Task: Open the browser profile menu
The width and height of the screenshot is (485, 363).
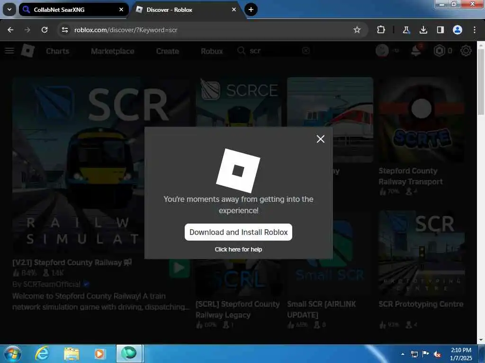Action: click(458, 30)
